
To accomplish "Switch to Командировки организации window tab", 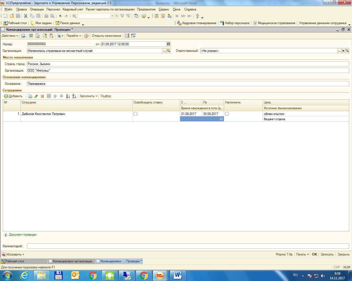I will [71, 261].
